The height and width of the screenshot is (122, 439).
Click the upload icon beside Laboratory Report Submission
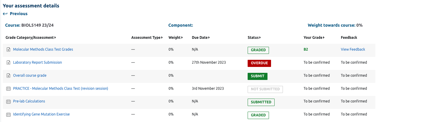(x=8, y=63)
